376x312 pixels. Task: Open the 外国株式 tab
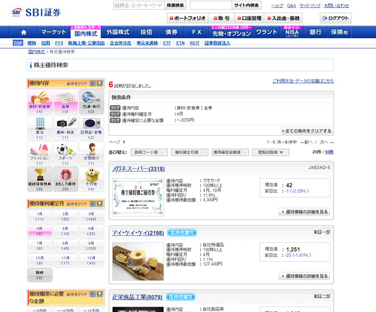[118, 32]
